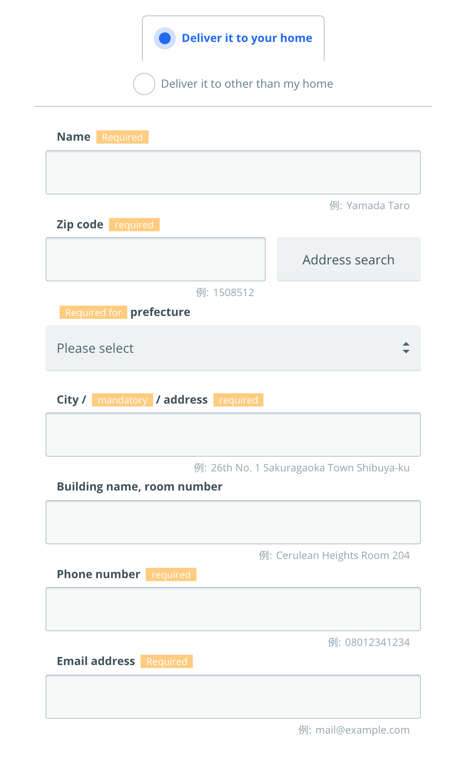Click the Building name, room number field

pos(233,522)
